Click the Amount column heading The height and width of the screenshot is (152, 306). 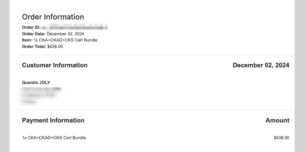click(277, 120)
